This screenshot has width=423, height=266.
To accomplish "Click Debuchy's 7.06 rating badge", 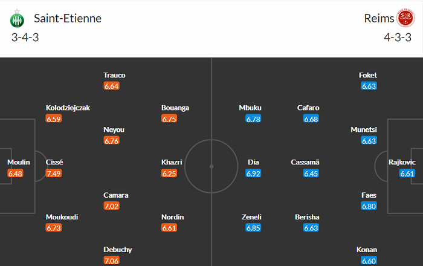I will tap(112, 261).
